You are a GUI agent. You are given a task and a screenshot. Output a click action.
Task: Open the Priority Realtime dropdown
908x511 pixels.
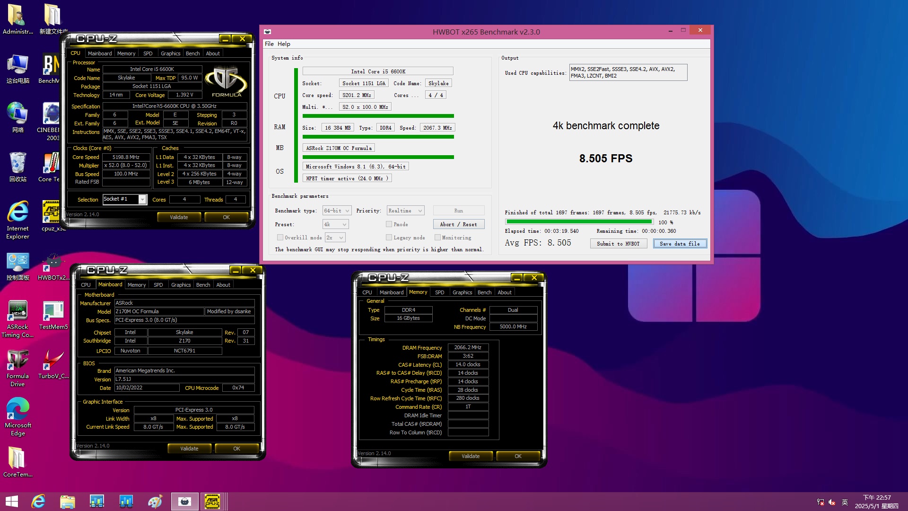pyautogui.click(x=405, y=211)
